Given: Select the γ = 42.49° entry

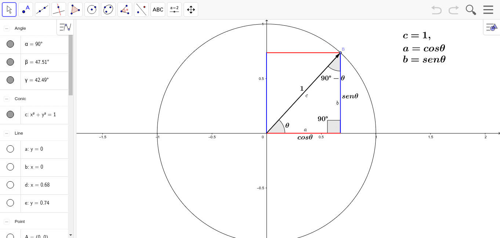Looking at the screenshot, I should [x=44, y=80].
